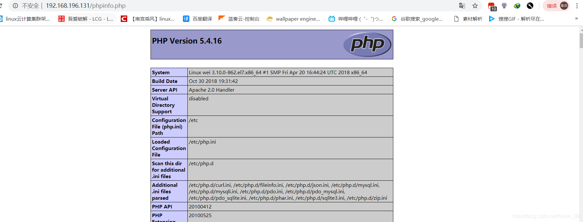Open the 【南宫乘风】linux bookmark
This screenshot has width=583, height=222.
[148, 19]
